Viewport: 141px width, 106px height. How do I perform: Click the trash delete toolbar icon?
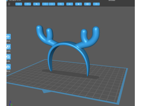pos(78,4)
